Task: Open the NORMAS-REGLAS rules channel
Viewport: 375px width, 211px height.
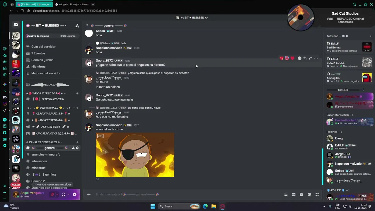Action: click(52, 133)
